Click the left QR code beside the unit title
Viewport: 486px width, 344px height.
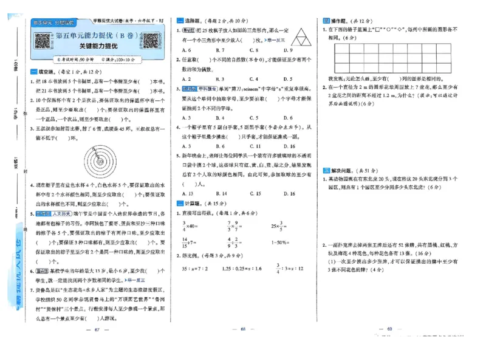(x=42, y=41)
